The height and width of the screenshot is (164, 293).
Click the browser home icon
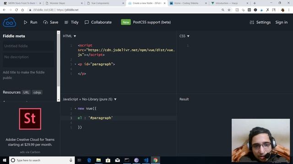point(22,10)
